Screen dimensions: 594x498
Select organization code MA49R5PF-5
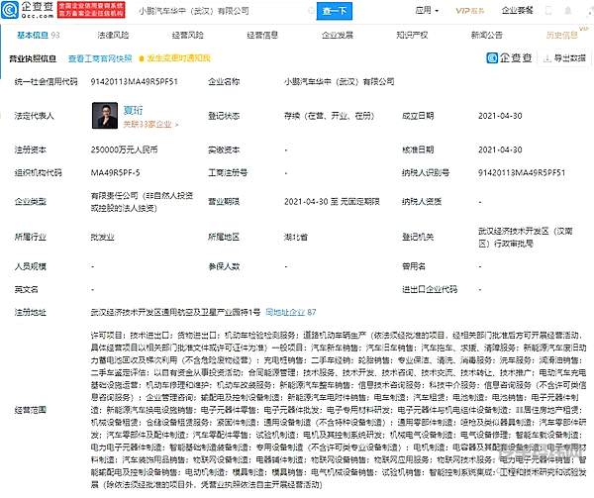[115, 172]
